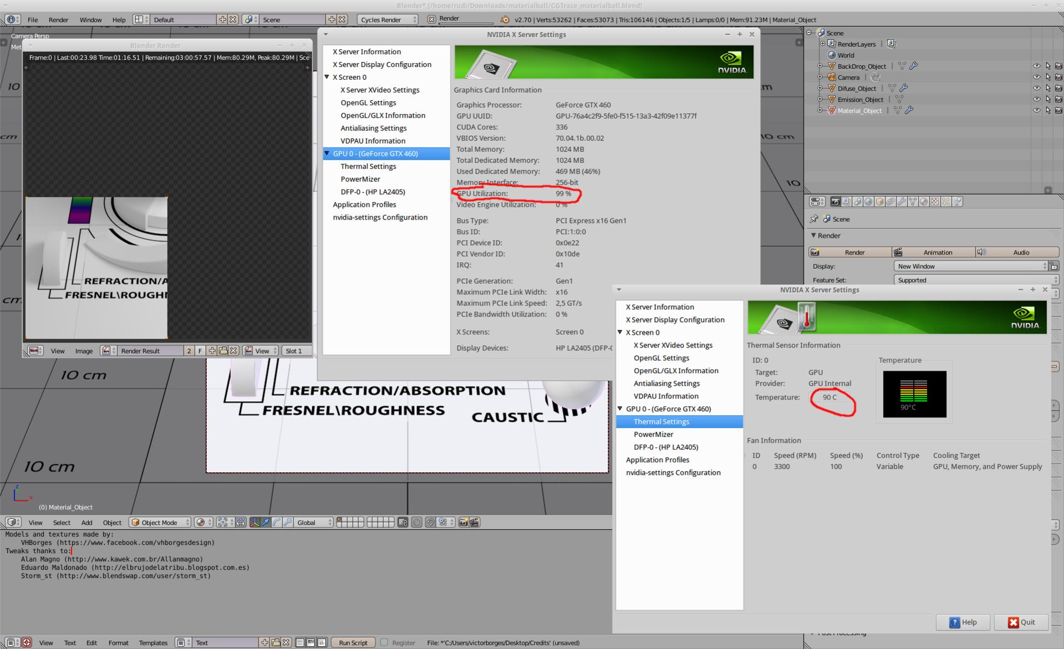Collapse X Screen 0 in first NVIDIA window
Screen dimensions: 1064x649
click(x=327, y=77)
